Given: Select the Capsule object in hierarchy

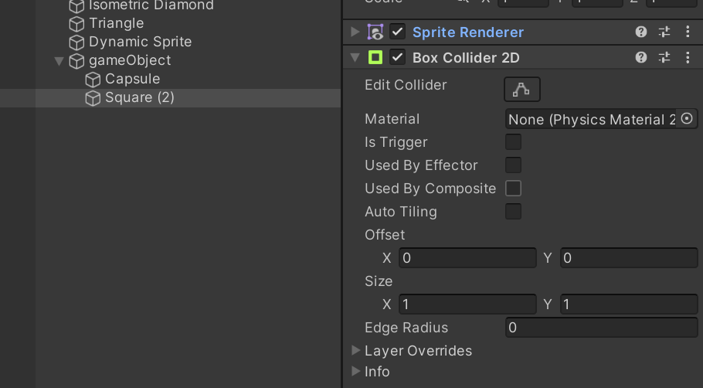Looking at the screenshot, I should (x=132, y=79).
